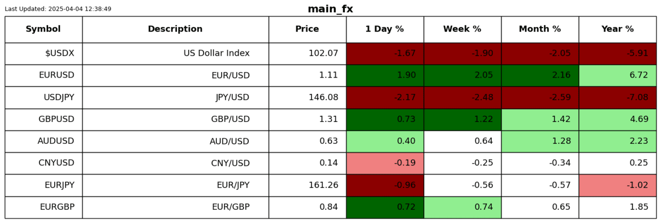This screenshot has width=661, height=223.
Task: Click the Last Updated timestamp text
Action: (x=58, y=9)
